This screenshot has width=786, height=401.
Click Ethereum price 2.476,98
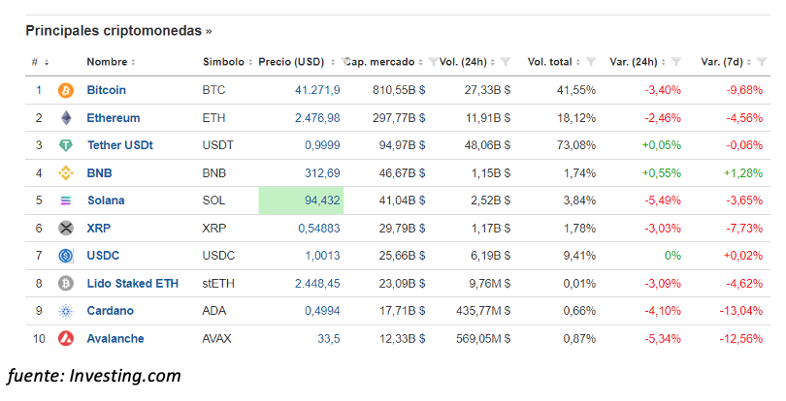[x=317, y=118]
